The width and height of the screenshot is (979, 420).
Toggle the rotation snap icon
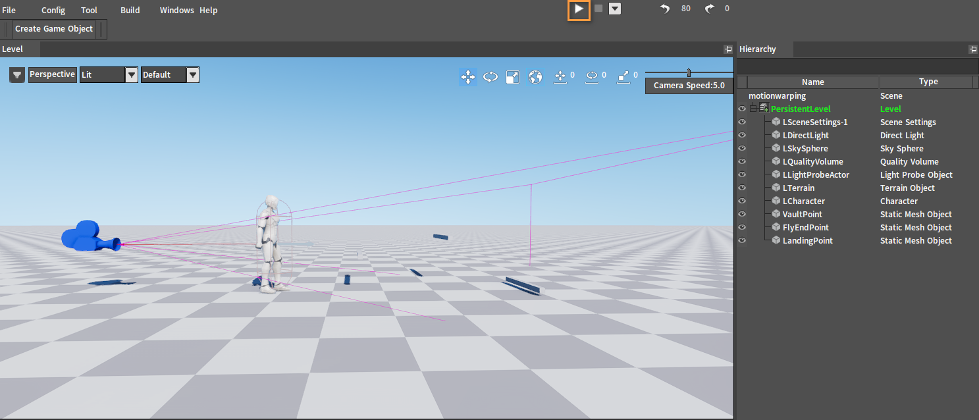coord(592,77)
